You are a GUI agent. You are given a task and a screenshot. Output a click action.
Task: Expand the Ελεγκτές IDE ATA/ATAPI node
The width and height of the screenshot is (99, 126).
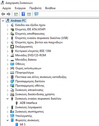click(8, 29)
